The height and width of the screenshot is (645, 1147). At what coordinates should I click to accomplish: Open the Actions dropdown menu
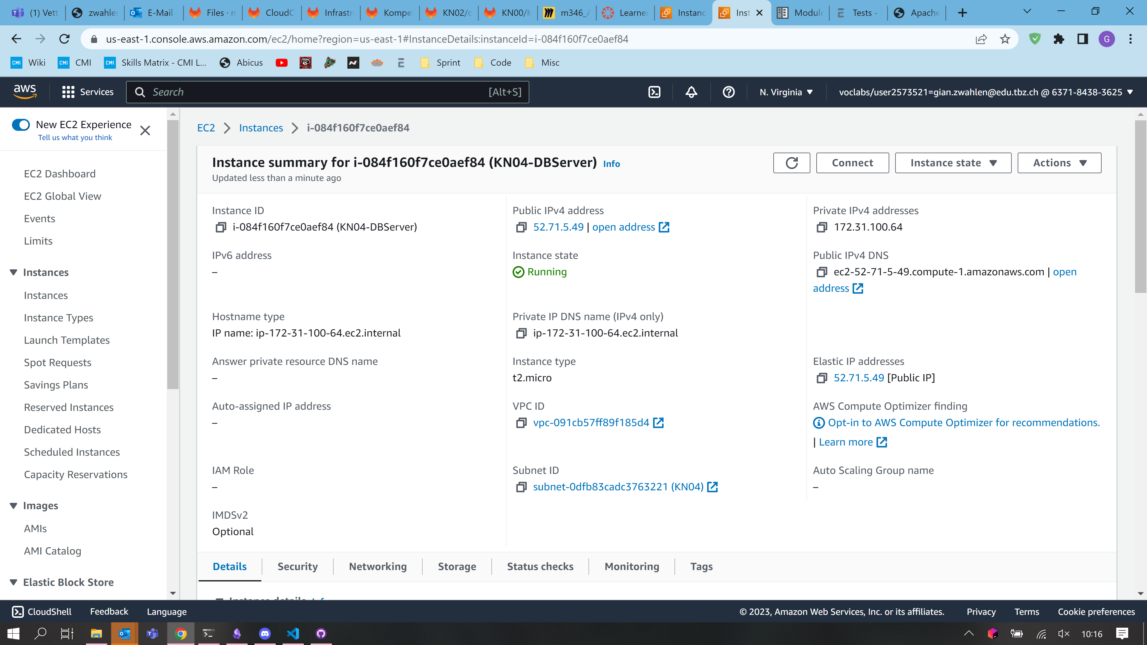coord(1059,163)
